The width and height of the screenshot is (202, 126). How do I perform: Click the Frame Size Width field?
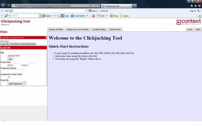[x=17, y=65]
